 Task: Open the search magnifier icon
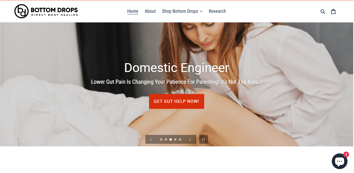323,11
